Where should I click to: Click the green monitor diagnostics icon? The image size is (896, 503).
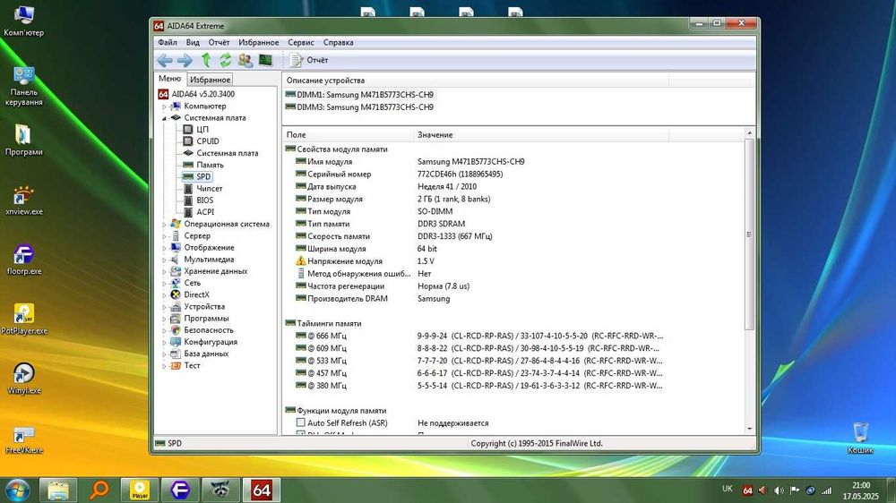click(265, 59)
